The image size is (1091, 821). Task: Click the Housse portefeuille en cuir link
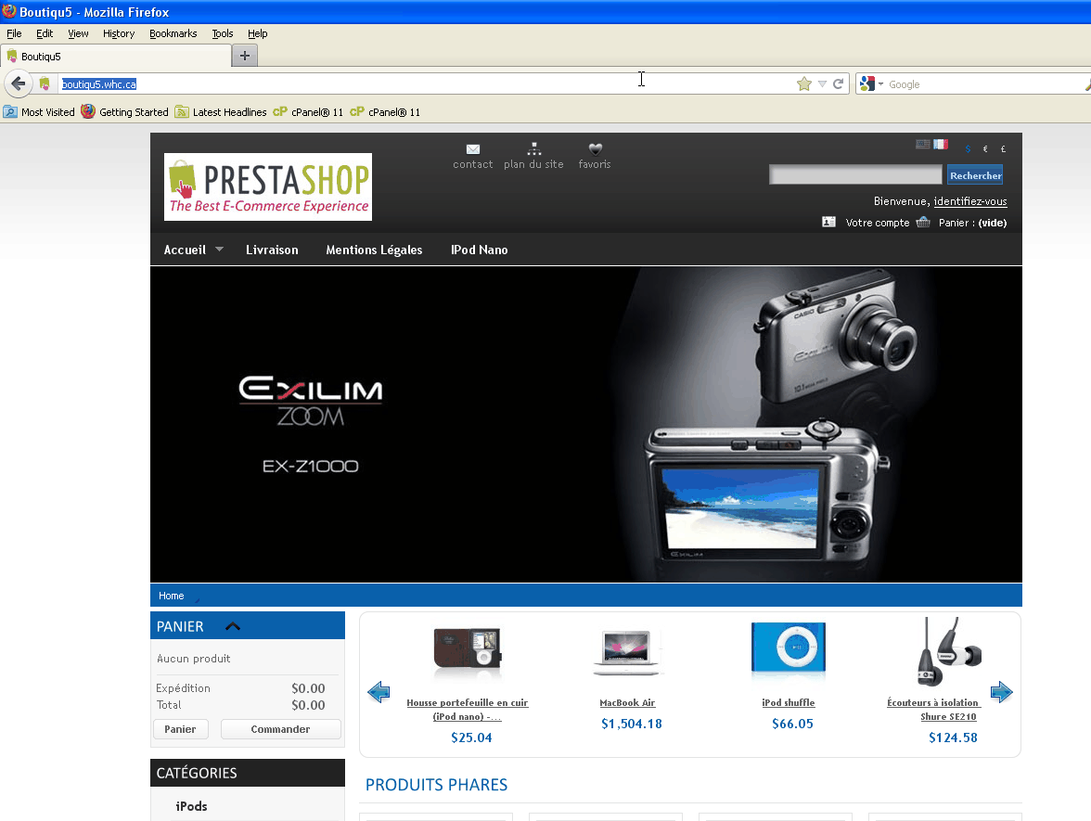coord(467,710)
